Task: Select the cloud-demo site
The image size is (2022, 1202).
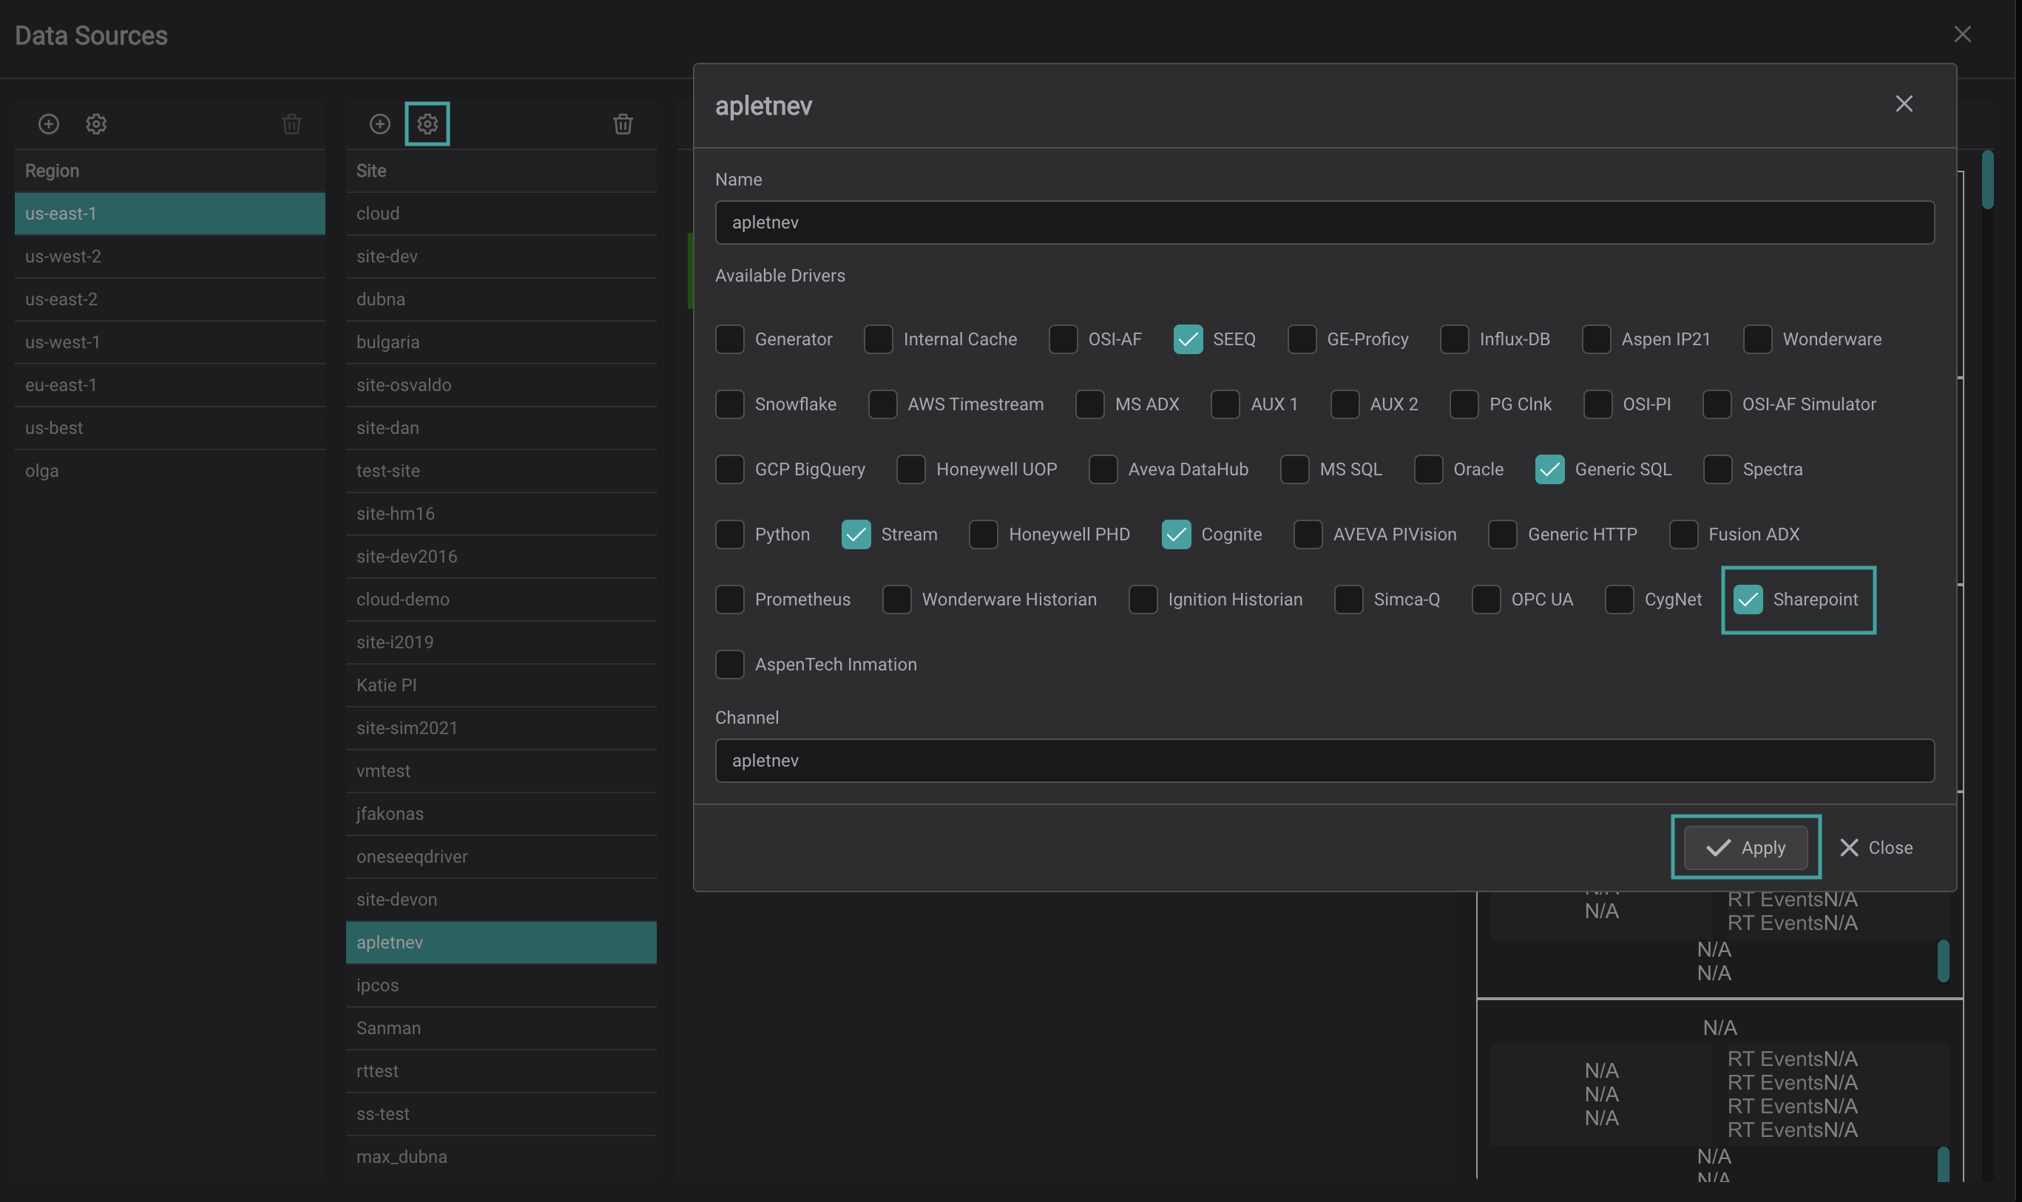Action: pyautogui.click(x=501, y=600)
